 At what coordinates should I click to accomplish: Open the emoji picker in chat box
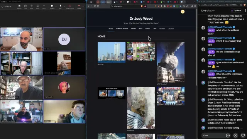(228, 136)
